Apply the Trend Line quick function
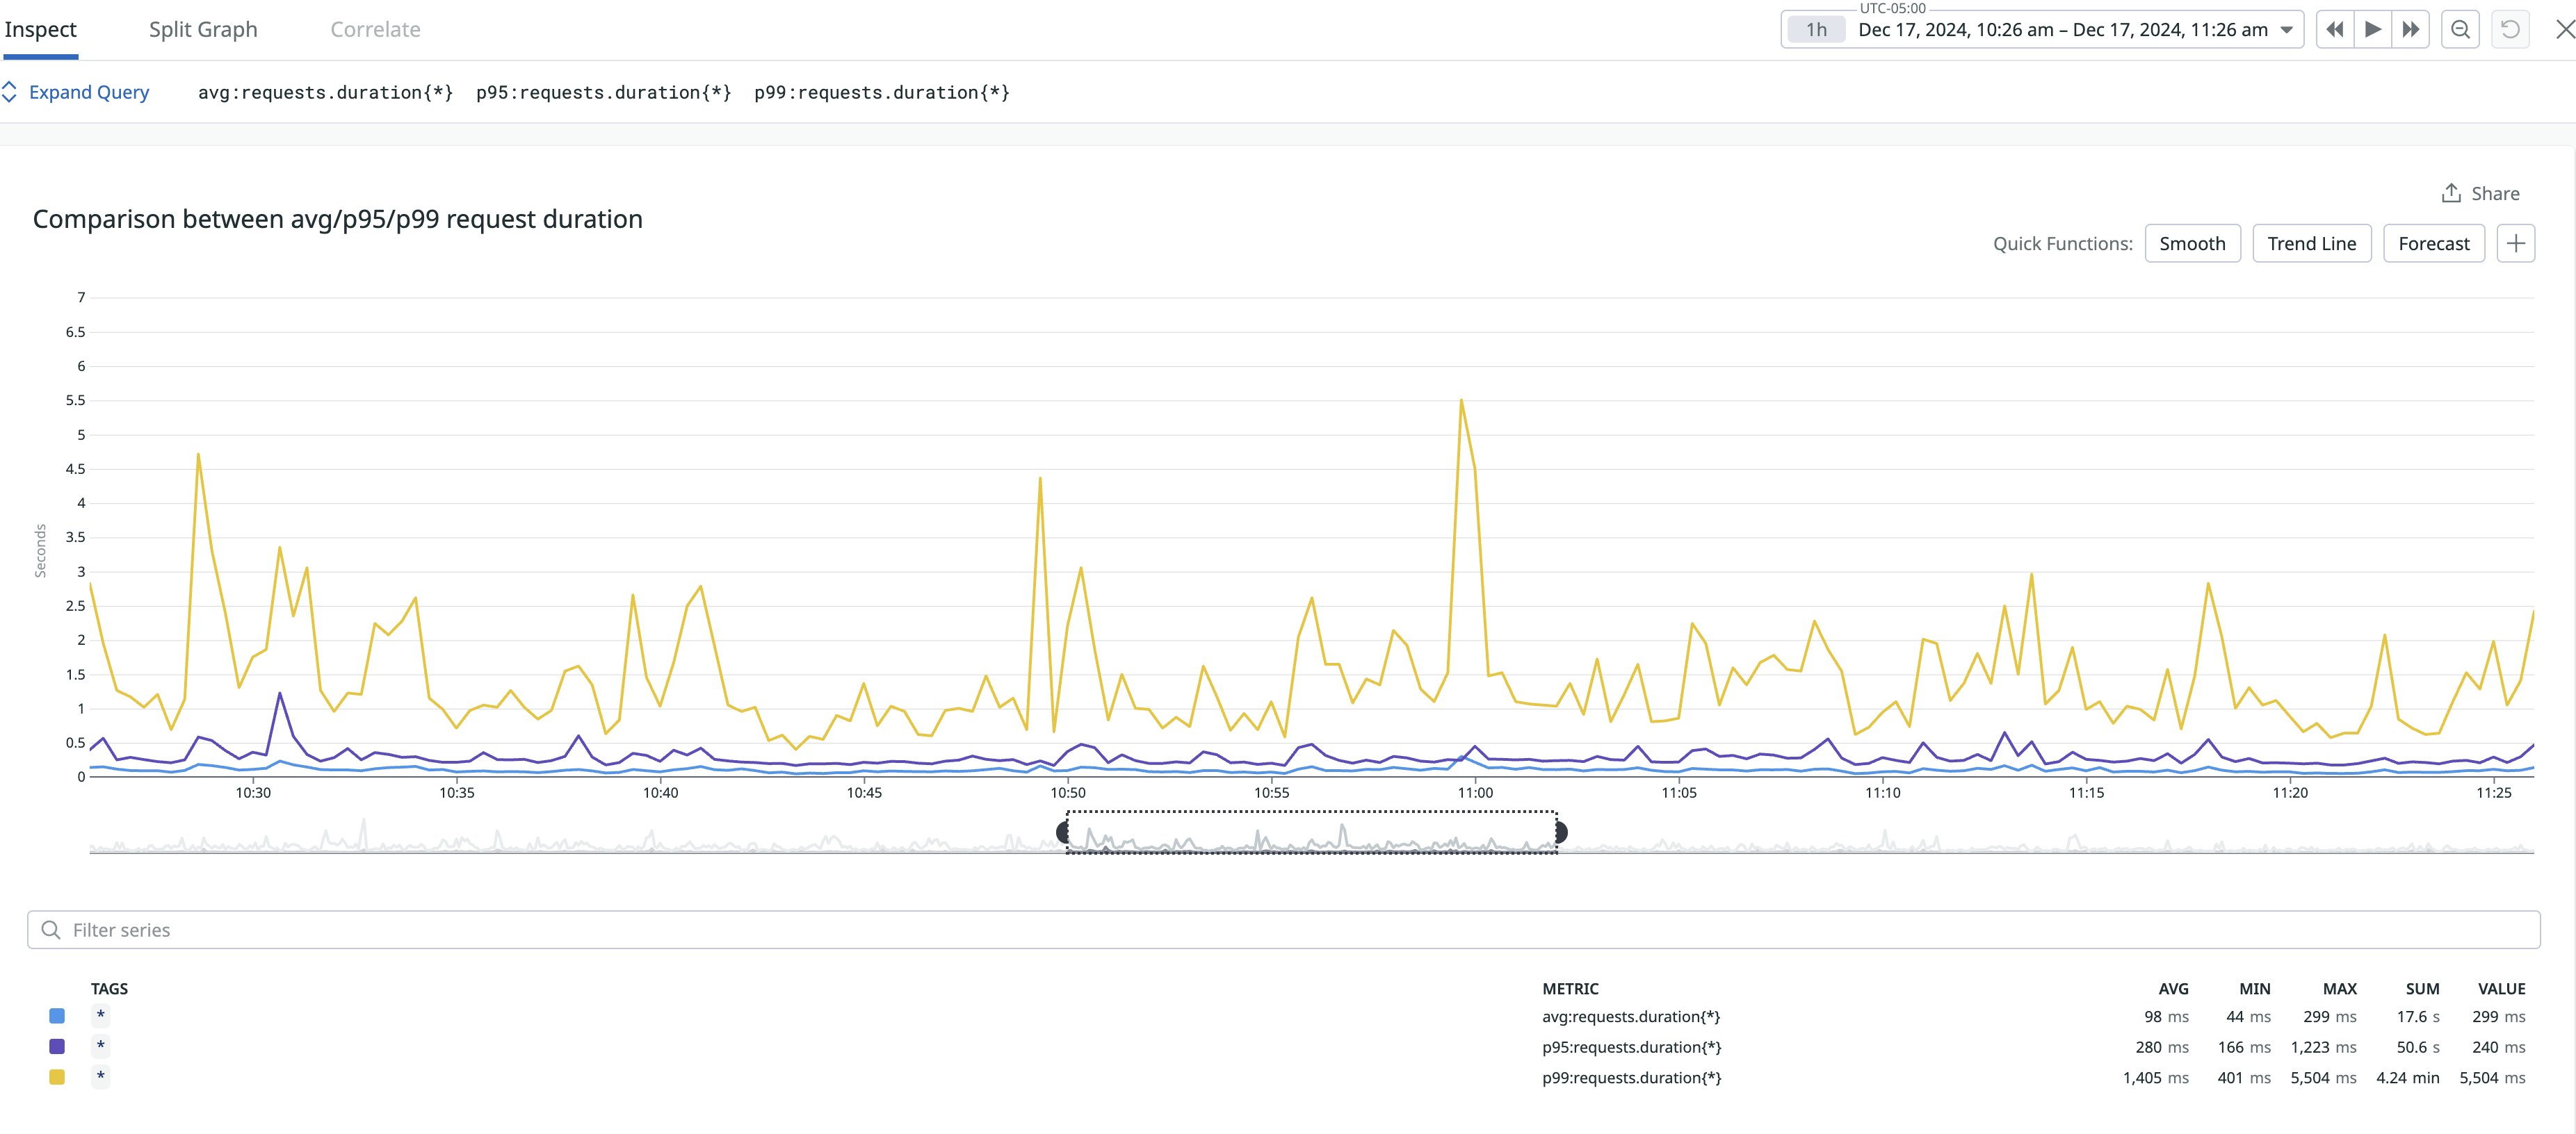The image size is (2576, 1134). pos(2311,244)
